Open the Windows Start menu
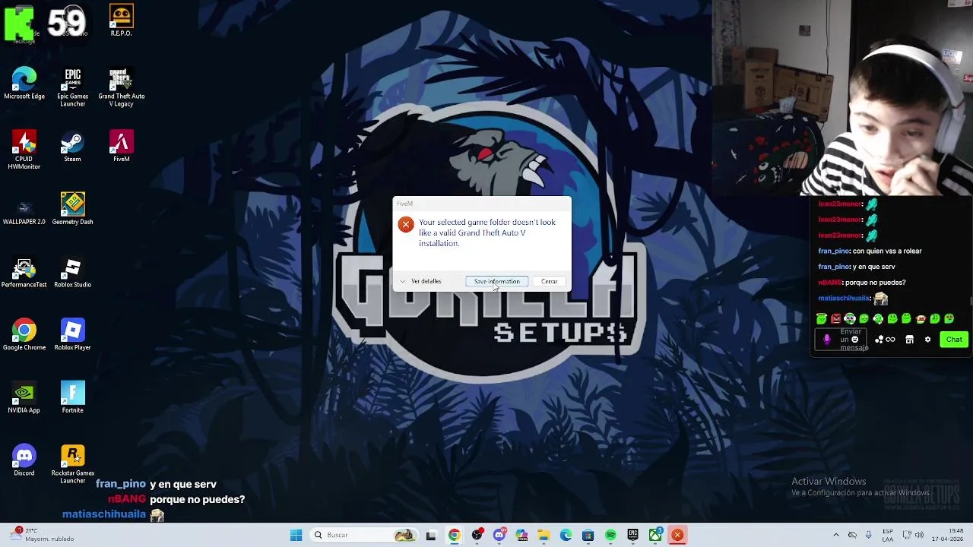Screen dimensions: 973x547 [296, 536]
